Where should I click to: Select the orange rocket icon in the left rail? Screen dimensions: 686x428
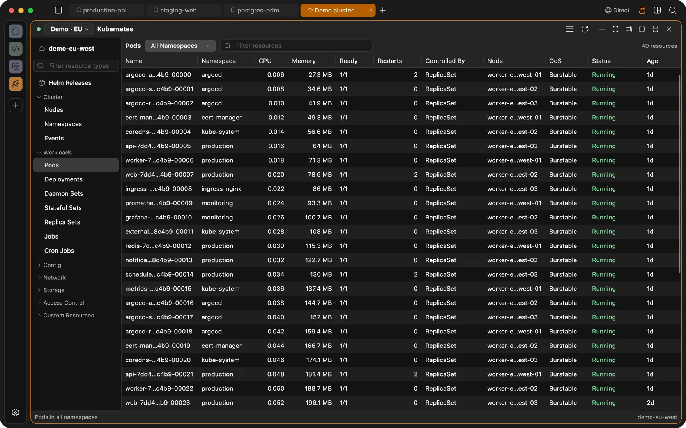pos(16,84)
